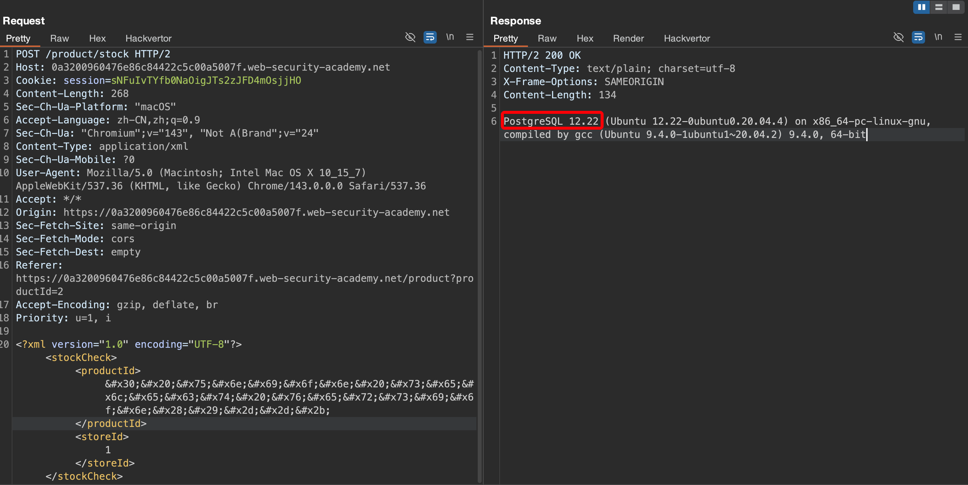Toggle hidden characters eye icon in Response panel

point(898,37)
